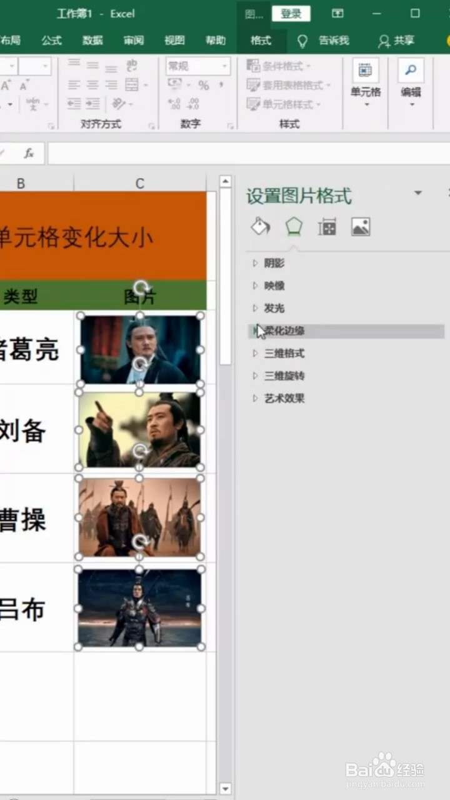Click the 刘备 row picture
This screenshot has height=800, width=450.
coord(139,430)
